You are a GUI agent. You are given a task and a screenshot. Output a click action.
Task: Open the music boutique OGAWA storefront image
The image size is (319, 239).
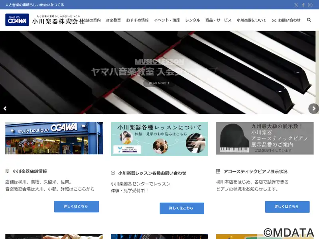[x=54, y=138]
